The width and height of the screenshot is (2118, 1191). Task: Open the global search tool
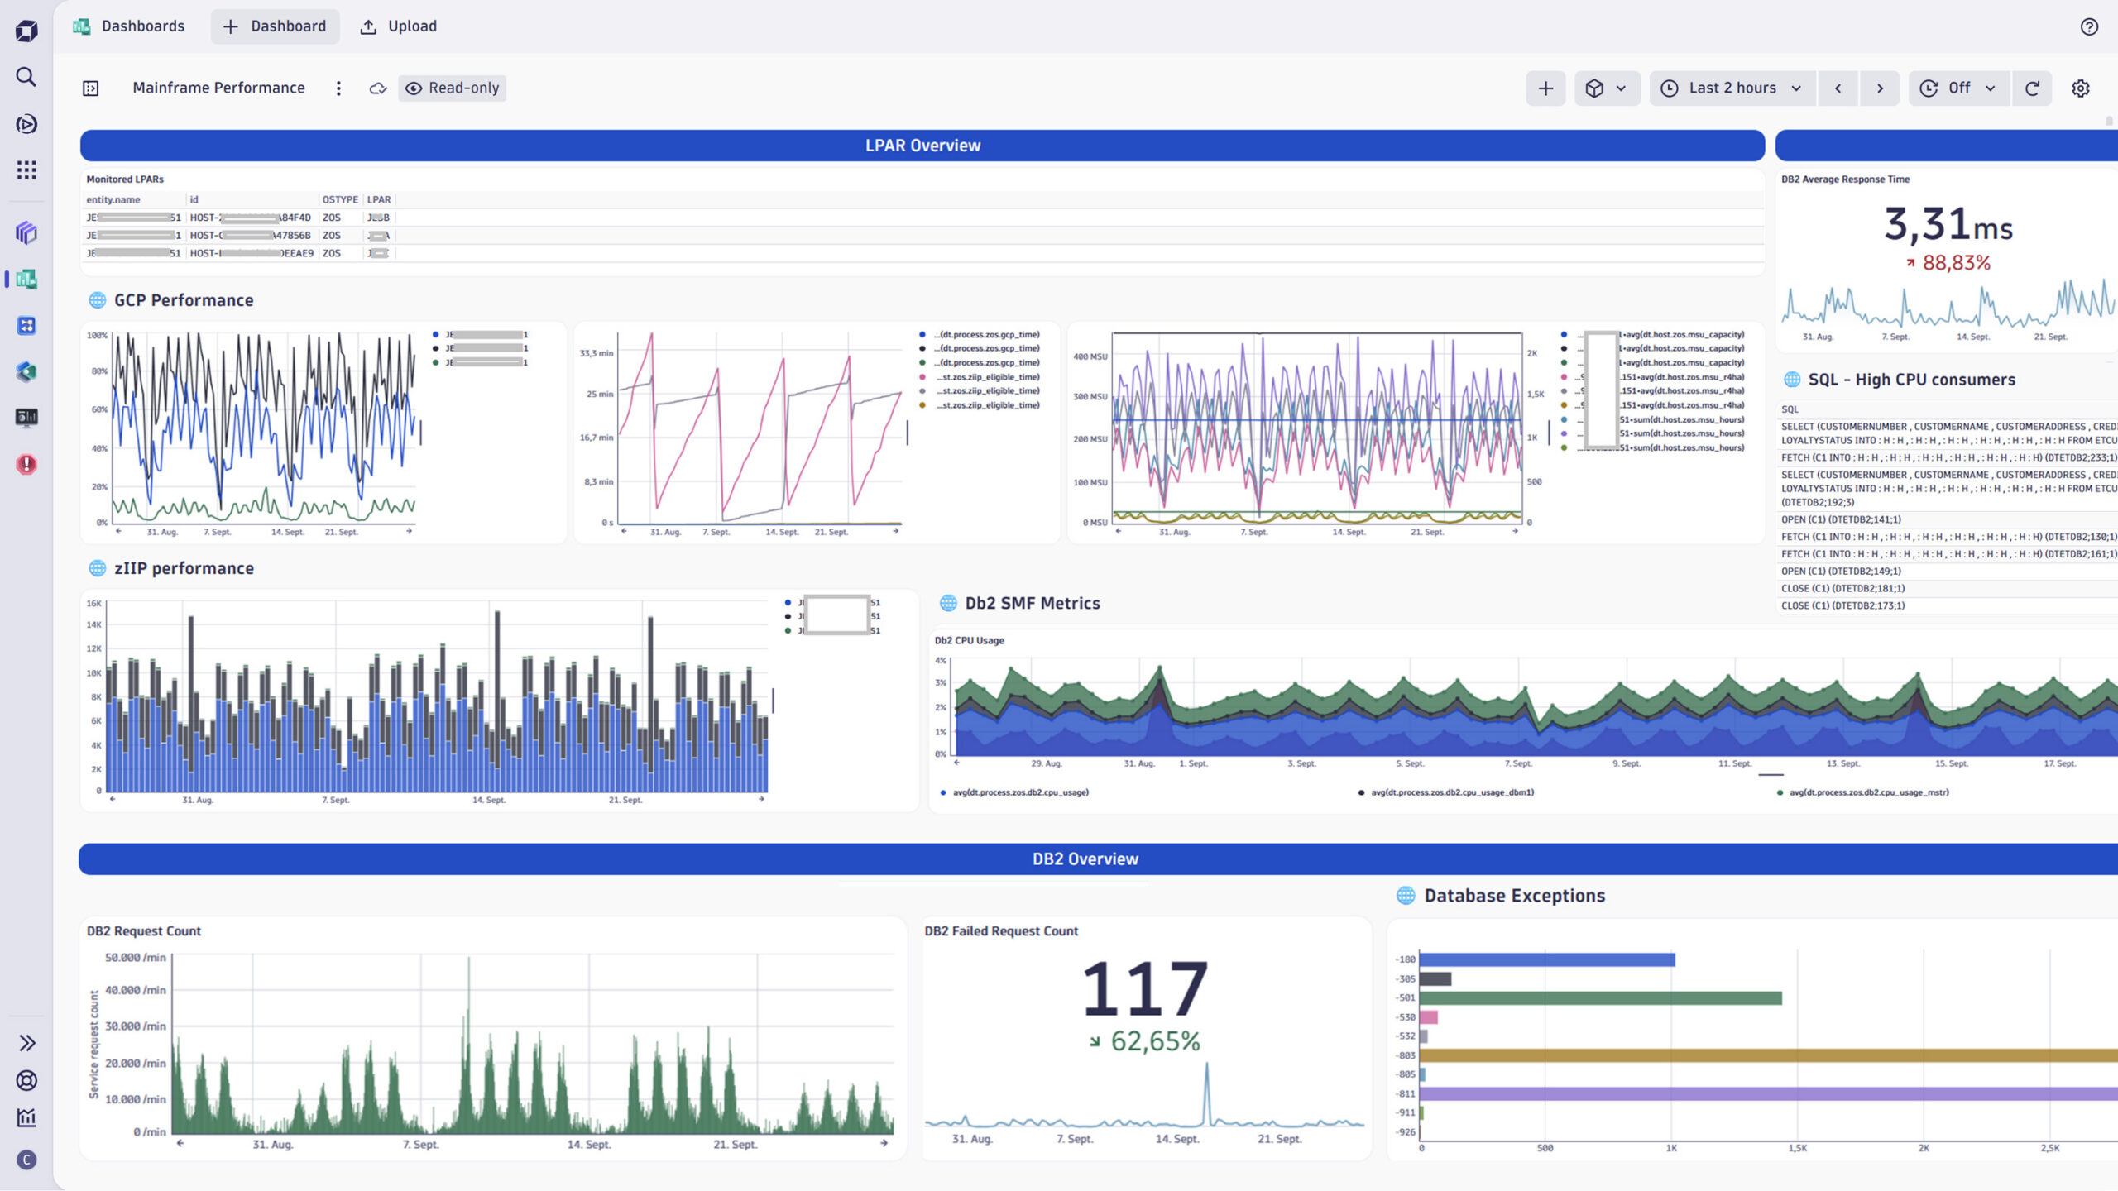tap(26, 76)
